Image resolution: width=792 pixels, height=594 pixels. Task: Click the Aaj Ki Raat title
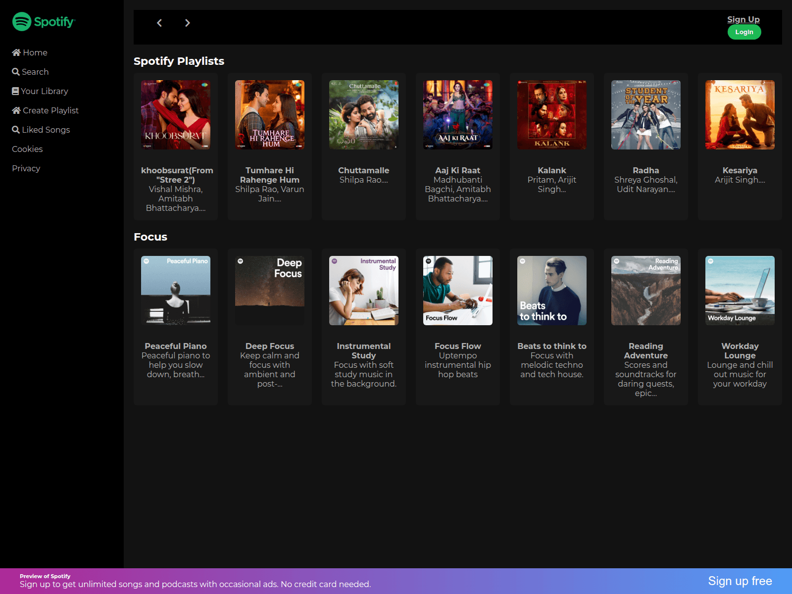(x=458, y=170)
